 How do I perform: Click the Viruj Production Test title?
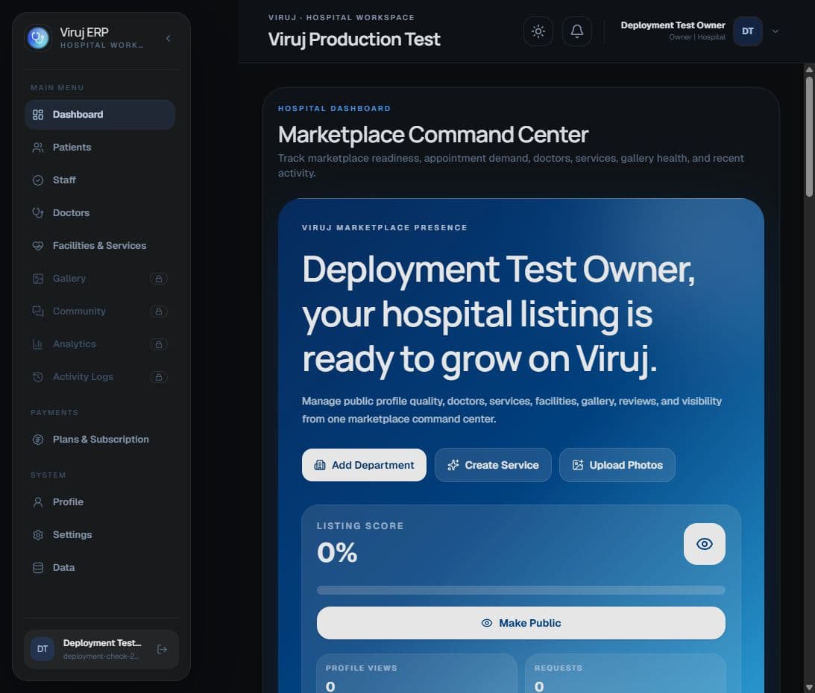point(354,39)
